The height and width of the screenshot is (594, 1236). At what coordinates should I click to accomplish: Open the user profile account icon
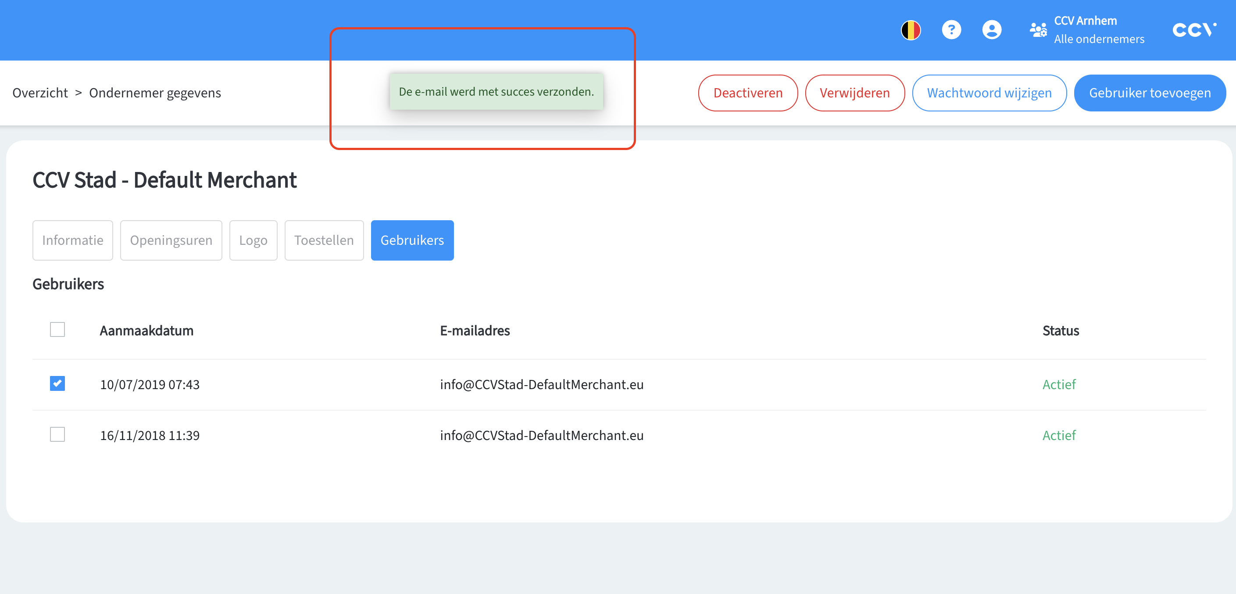[x=991, y=30]
